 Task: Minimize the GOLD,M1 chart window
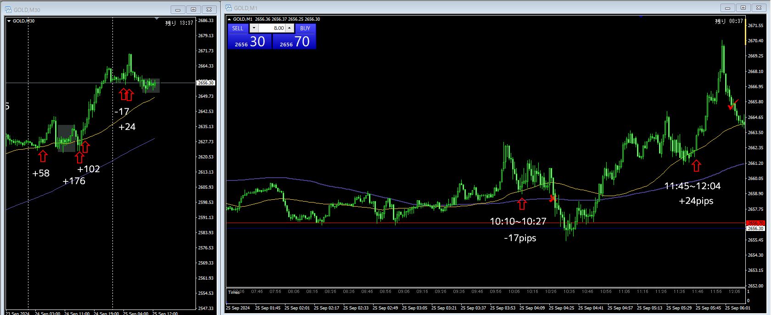(727, 8)
